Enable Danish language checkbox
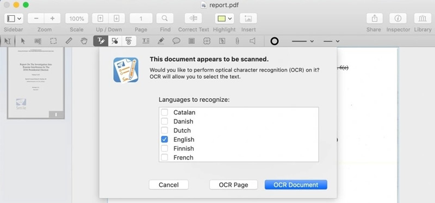This screenshot has height=203, width=435. click(x=165, y=121)
